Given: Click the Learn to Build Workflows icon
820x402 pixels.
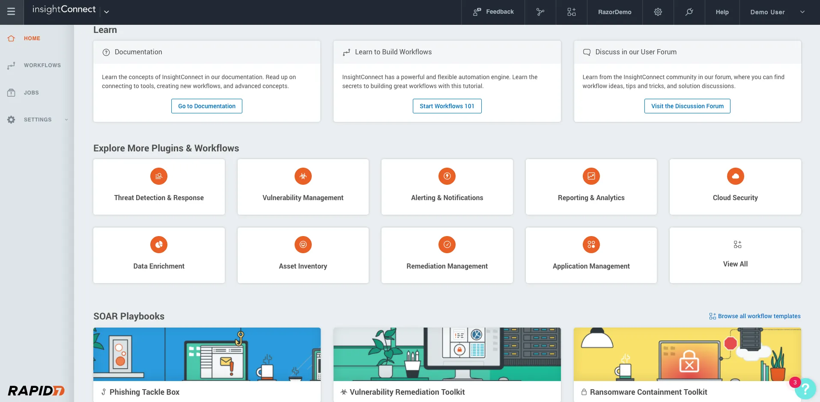Looking at the screenshot, I should tap(346, 52).
